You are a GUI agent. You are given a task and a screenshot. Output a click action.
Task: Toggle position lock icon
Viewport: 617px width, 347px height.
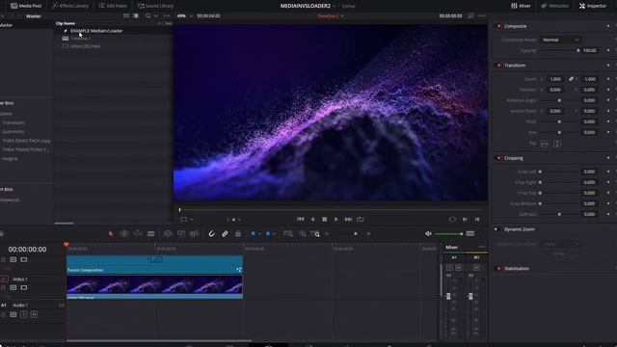(x=238, y=233)
